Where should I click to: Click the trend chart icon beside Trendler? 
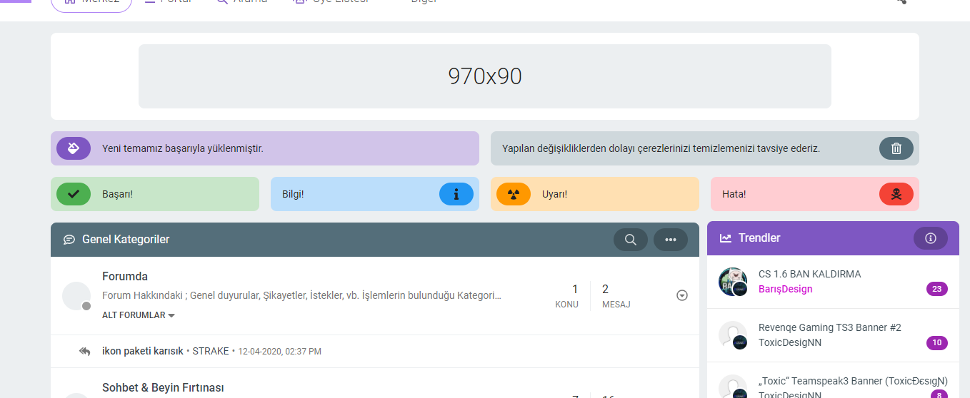(726, 238)
